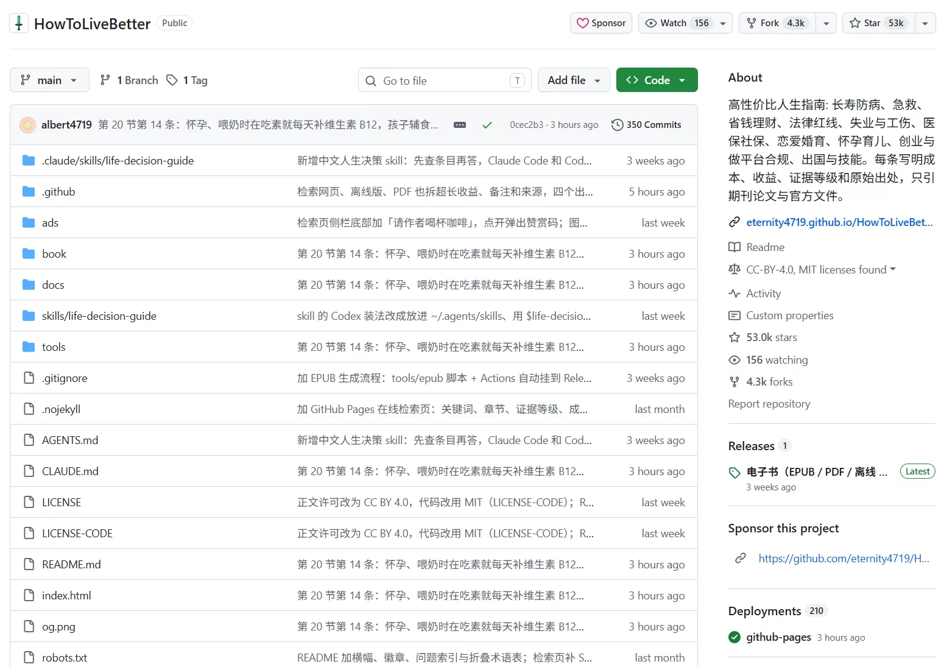Open the tools folder
This screenshot has width=944, height=667.
(x=54, y=347)
